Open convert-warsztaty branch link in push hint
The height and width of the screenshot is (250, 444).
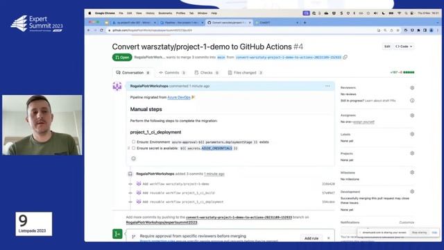tap(239, 217)
